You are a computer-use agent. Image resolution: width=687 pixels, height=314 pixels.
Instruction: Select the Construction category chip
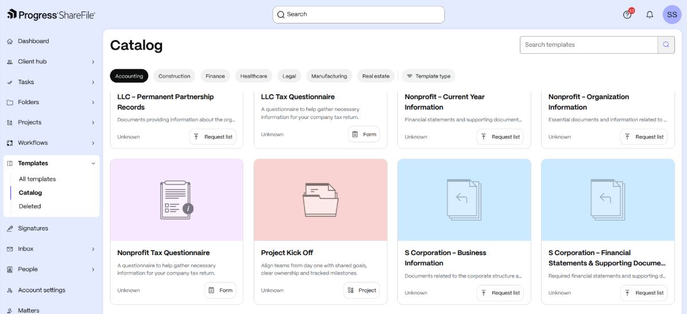point(174,76)
